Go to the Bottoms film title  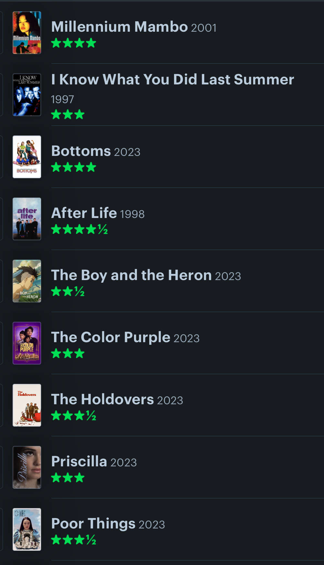81,151
